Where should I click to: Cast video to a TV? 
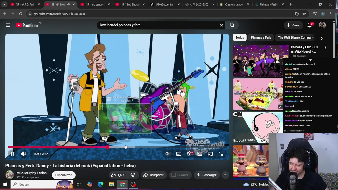click(x=210, y=154)
